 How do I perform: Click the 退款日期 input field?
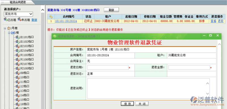pyautogui.click(x=108, y=68)
